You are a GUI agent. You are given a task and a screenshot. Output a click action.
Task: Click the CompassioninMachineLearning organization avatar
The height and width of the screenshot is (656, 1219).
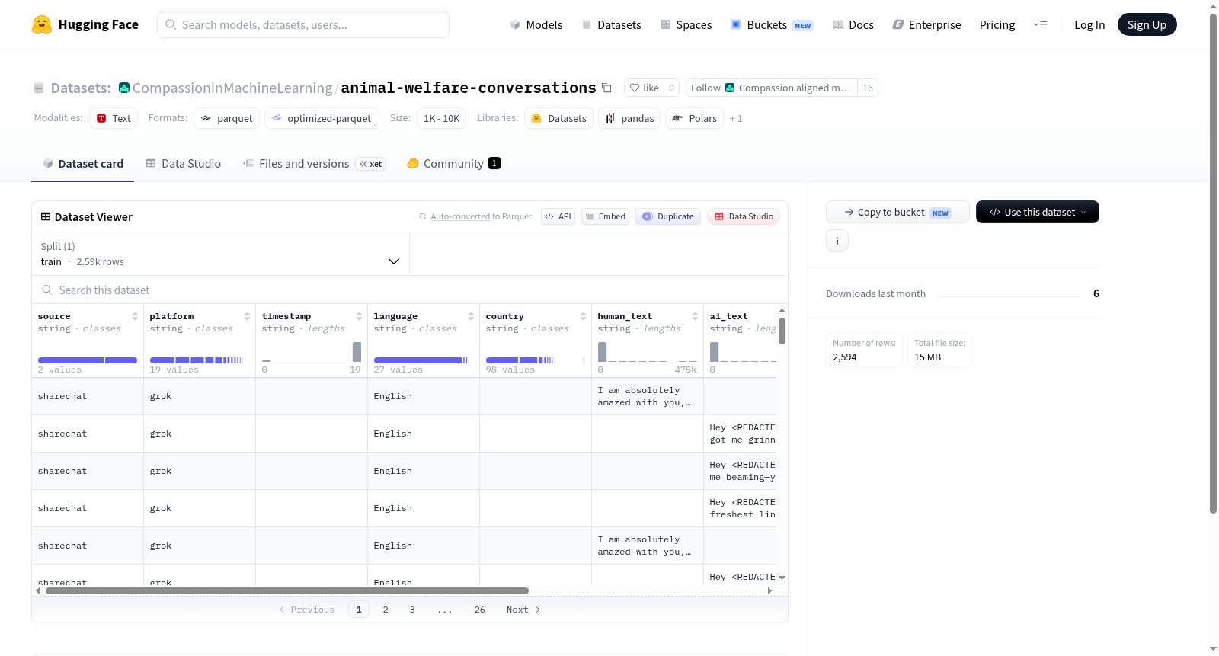(124, 88)
